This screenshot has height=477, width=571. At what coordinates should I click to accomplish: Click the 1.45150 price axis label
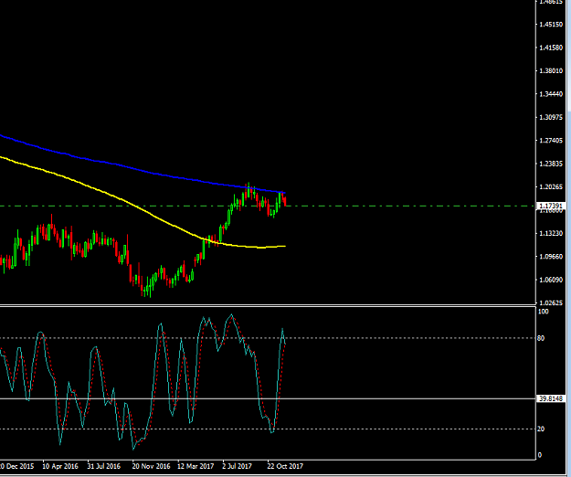(551, 25)
